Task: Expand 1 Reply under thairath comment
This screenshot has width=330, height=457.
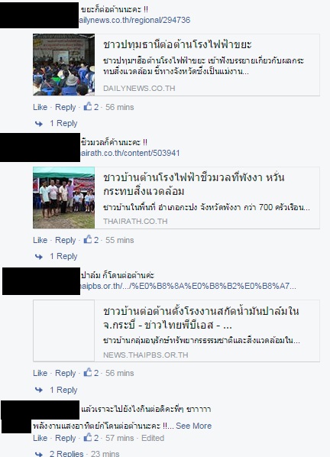Action: tap(63, 256)
